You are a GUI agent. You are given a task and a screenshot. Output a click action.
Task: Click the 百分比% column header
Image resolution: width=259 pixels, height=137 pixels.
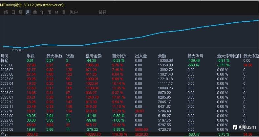(119, 56)
